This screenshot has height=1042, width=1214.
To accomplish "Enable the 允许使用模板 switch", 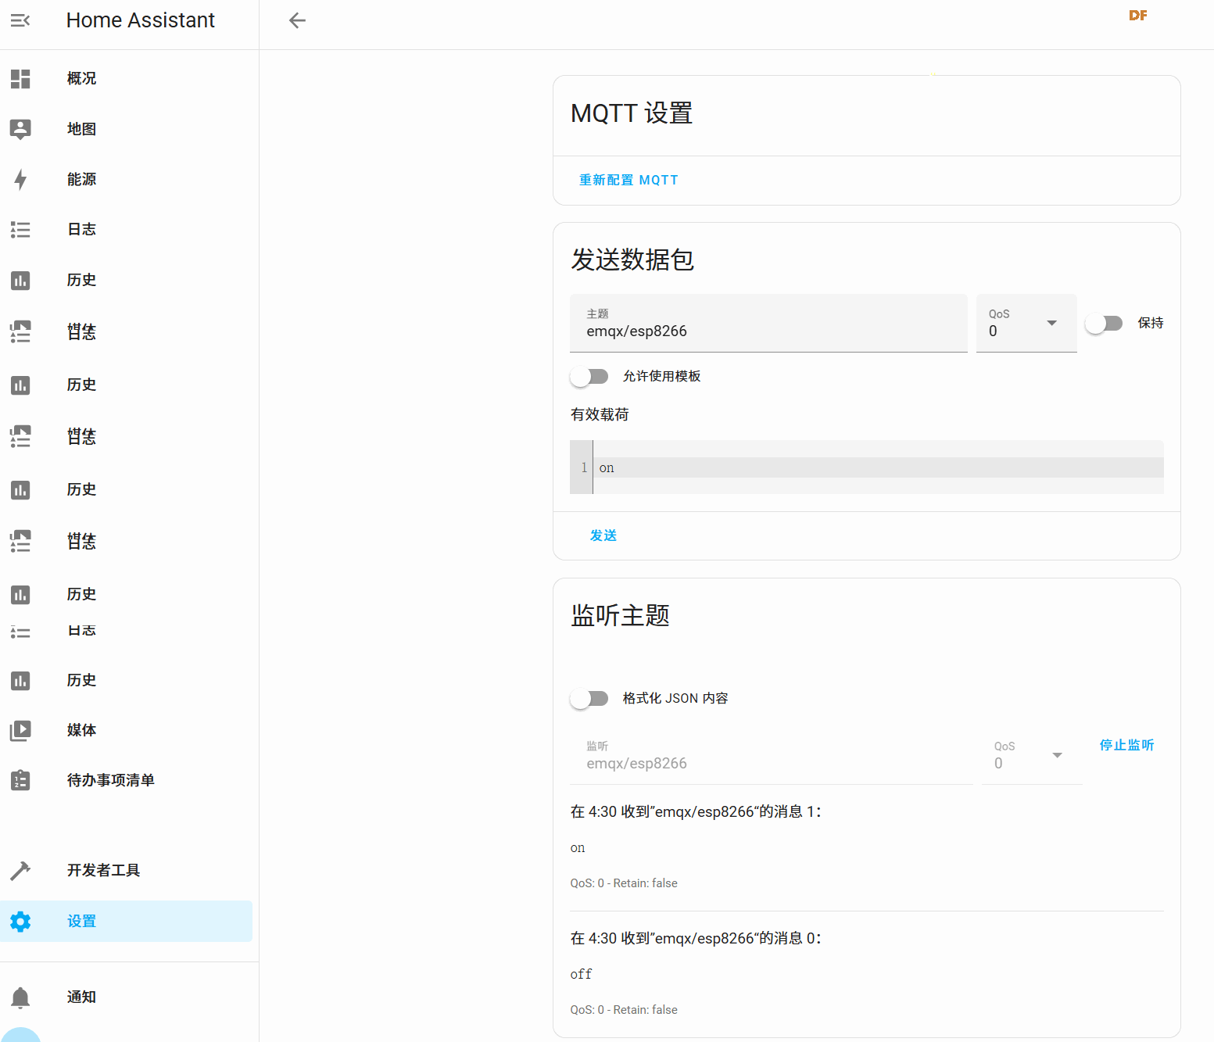I will click(x=589, y=377).
